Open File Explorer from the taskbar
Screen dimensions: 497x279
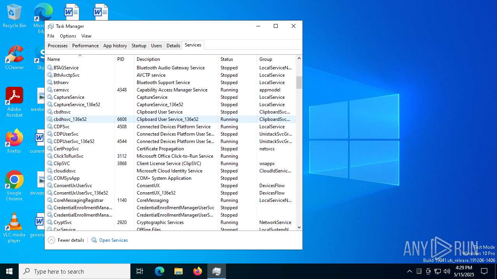(178, 271)
